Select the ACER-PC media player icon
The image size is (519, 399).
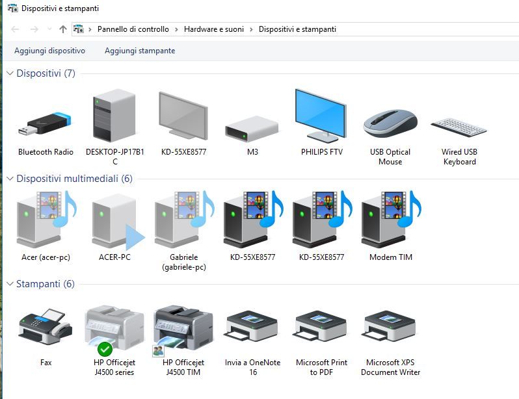coord(115,221)
